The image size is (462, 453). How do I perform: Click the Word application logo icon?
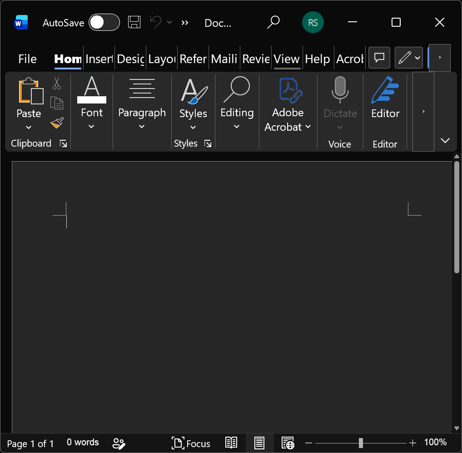(x=21, y=23)
